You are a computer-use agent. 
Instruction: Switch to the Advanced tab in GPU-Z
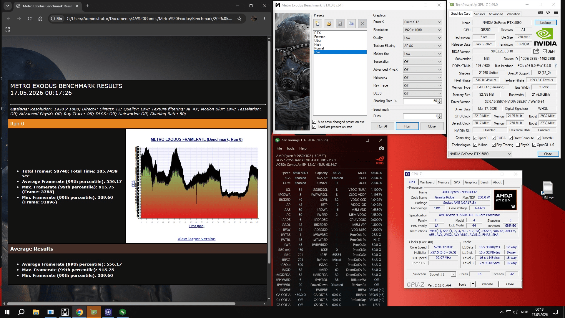(x=496, y=14)
